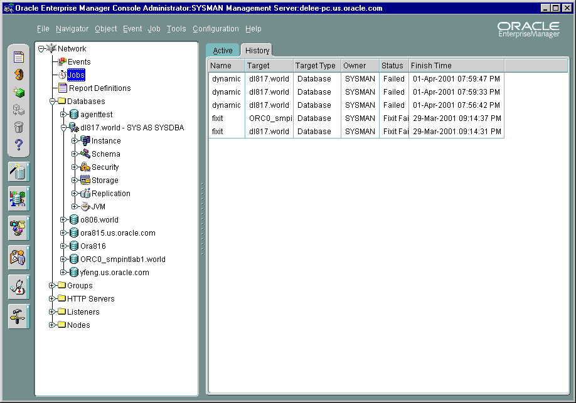Click the Report Definitions icon in the tree
This screenshot has height=403, width=576.
63,88
